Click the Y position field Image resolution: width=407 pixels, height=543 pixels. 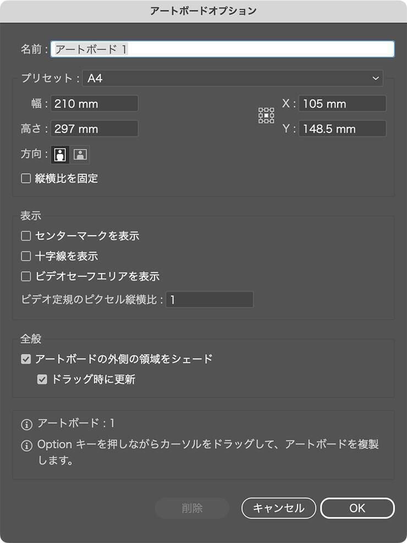click(x=342, y=129)
